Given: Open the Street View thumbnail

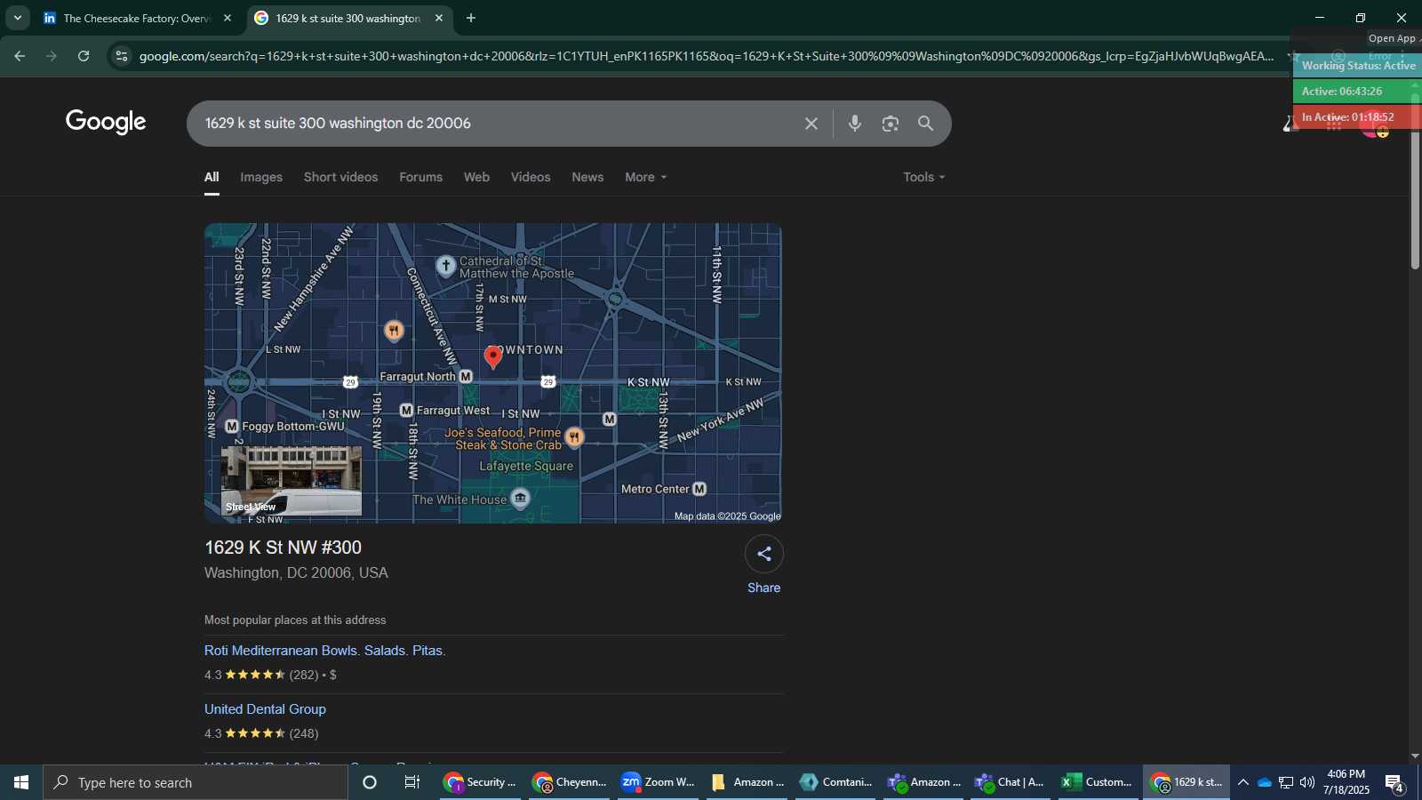Looking at the screenshot, I should tap(292, 481).
